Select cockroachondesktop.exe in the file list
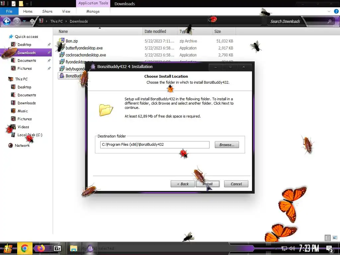This screenshot has height=255, width=340. (86, 55)
